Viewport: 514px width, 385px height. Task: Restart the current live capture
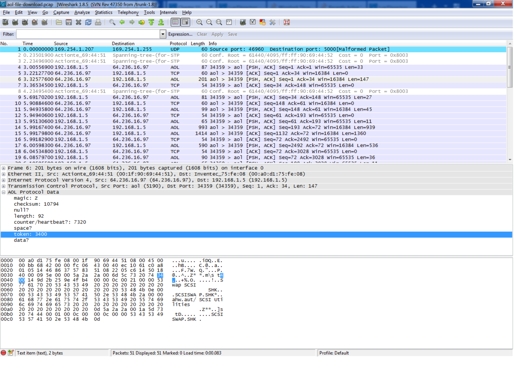[x=45, y=22]
